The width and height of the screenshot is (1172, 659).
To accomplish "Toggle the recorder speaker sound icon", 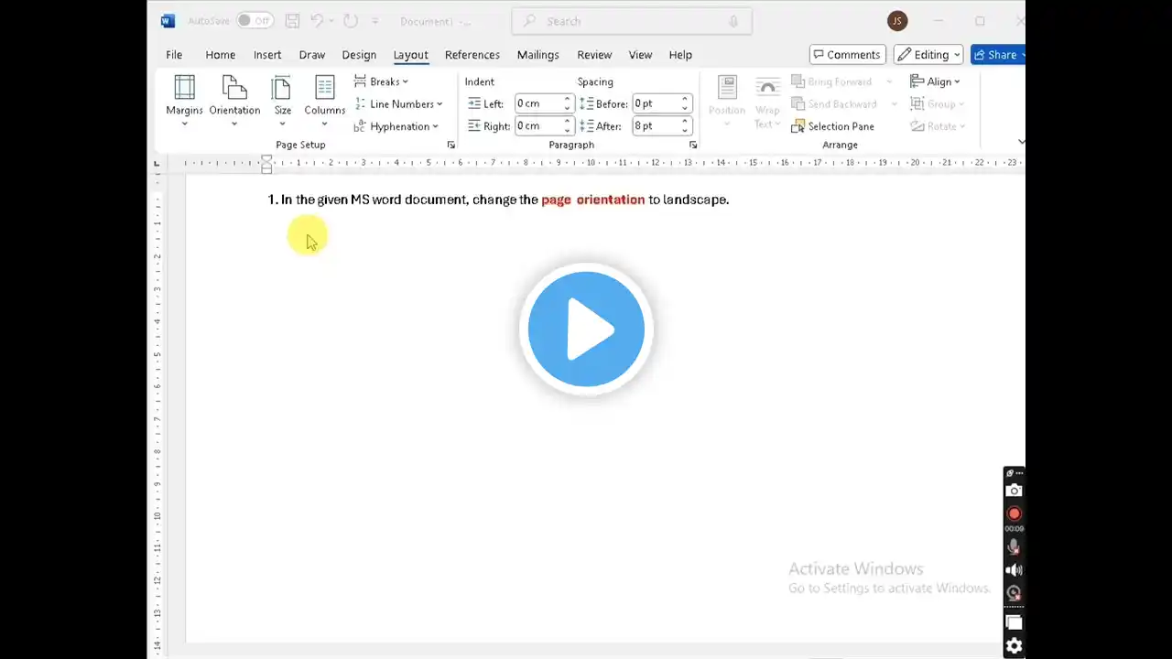I will pos(1014,569).
